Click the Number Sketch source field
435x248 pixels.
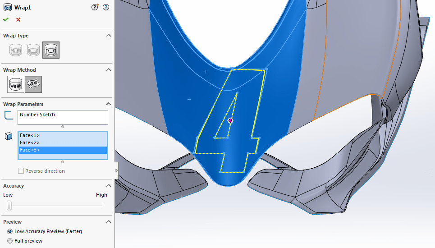(63, 117)
